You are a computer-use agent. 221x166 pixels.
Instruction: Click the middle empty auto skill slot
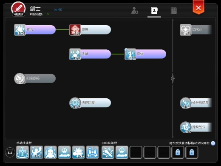[x=150, y=152]
